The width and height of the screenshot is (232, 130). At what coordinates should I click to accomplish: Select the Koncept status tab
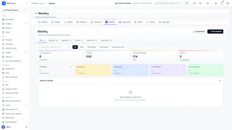tap(53, 40)
